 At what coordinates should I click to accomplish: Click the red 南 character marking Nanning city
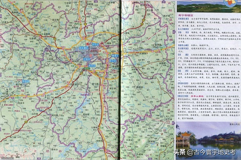click(88, 44)
